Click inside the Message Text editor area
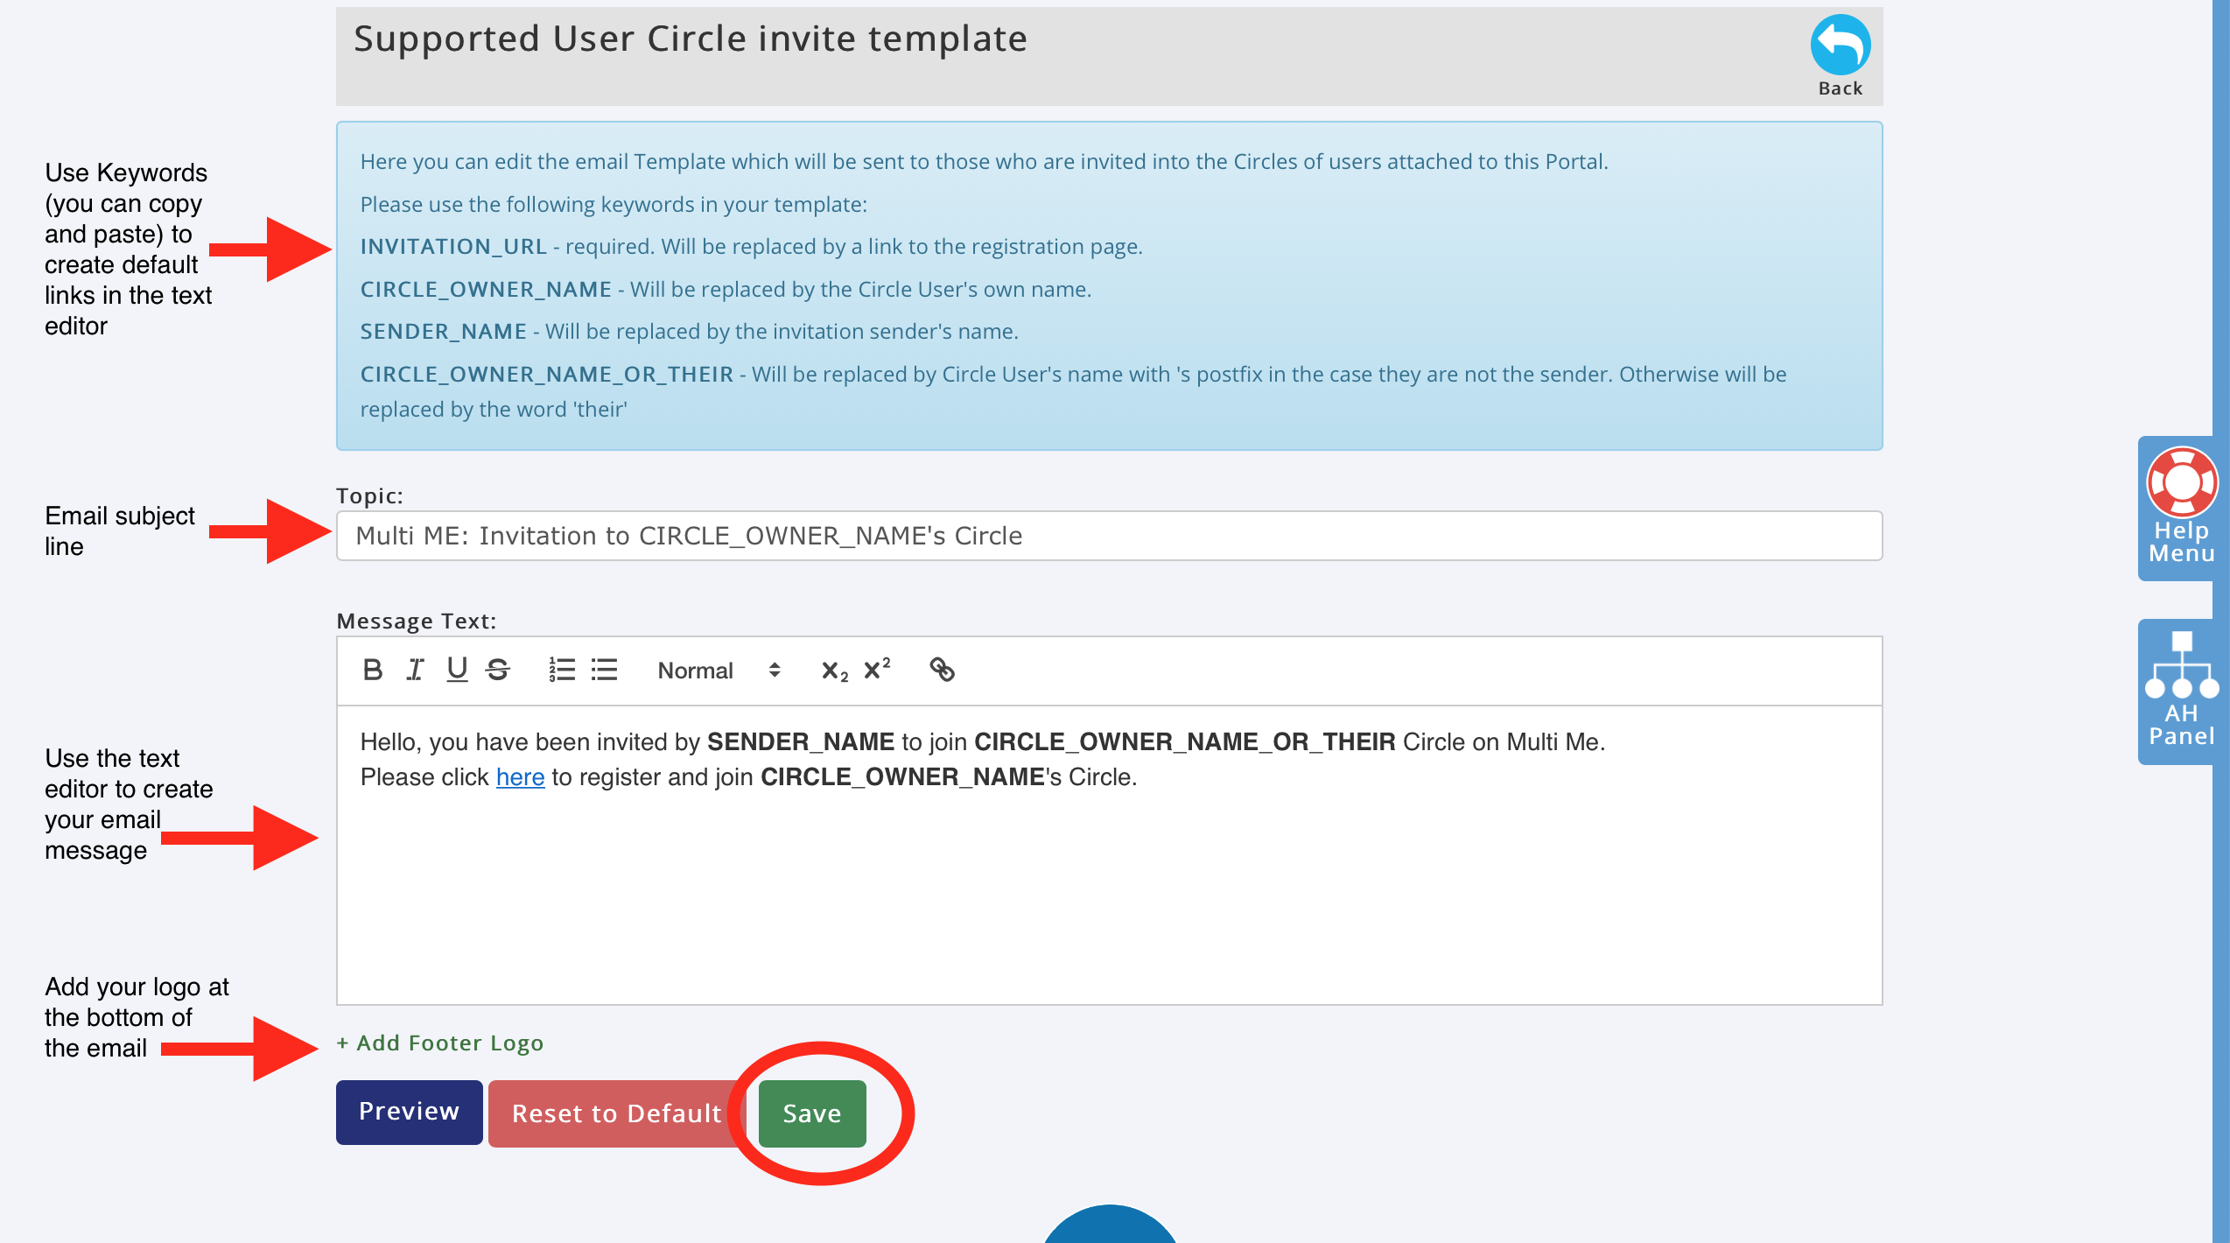Image resolution: width=2230 pixels, height=1243 pixels. pos(1108,893)
